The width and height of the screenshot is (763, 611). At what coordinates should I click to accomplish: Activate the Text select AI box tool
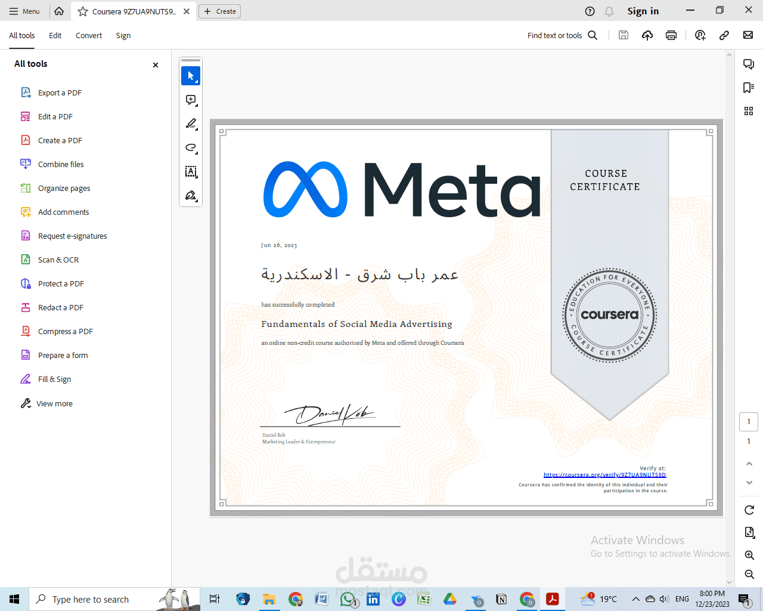point(191,172)
